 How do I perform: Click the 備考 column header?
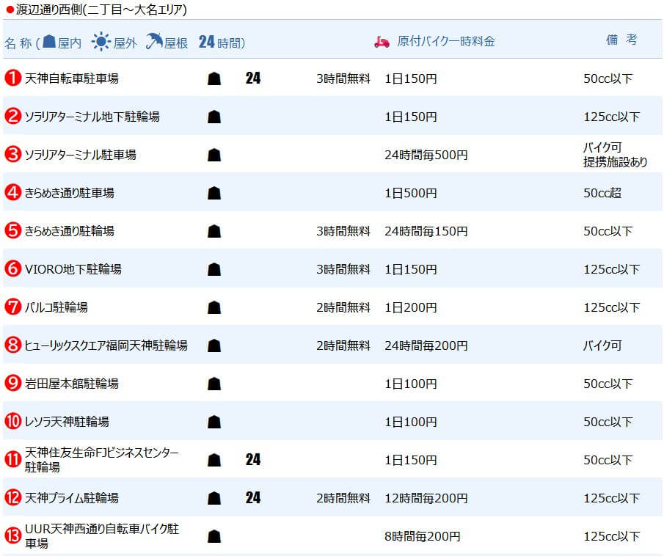point(621,40)
